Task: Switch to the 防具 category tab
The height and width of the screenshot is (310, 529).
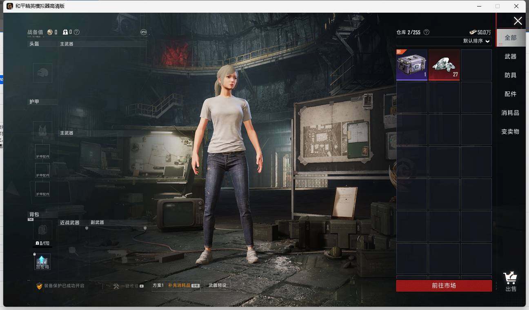Action: tap(511, 75)
